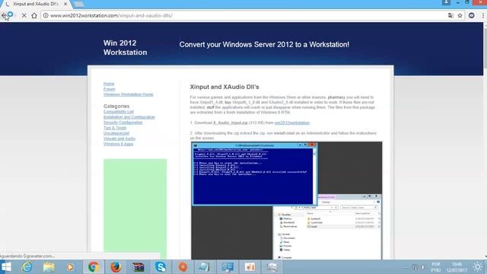Open the Tips & Tricks category

point(115,128)
